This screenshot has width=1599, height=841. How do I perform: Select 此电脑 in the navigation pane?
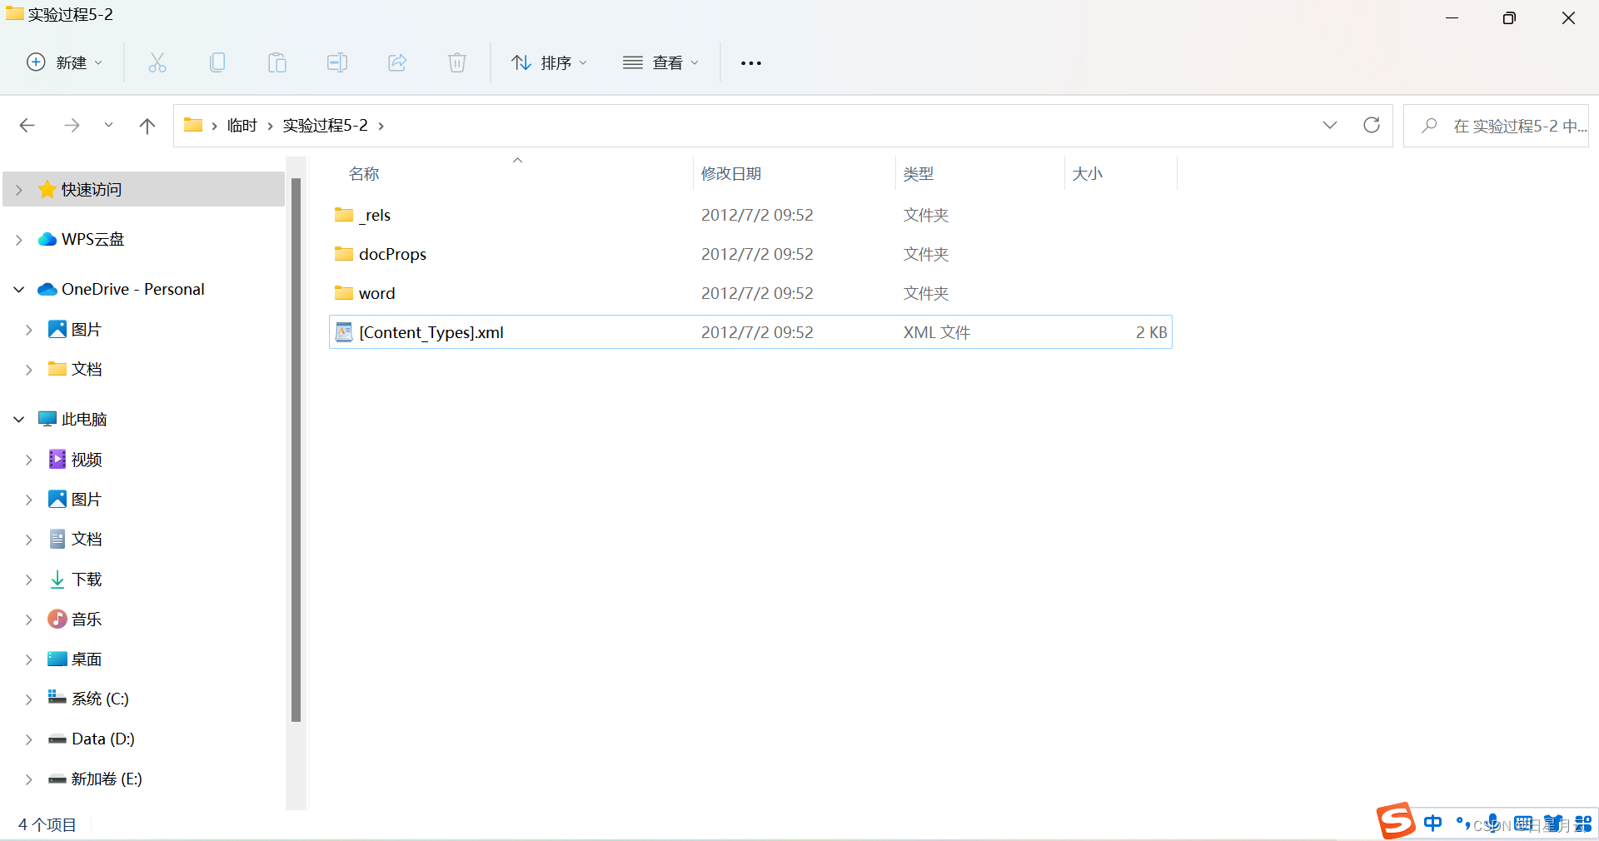pos(84,419)
